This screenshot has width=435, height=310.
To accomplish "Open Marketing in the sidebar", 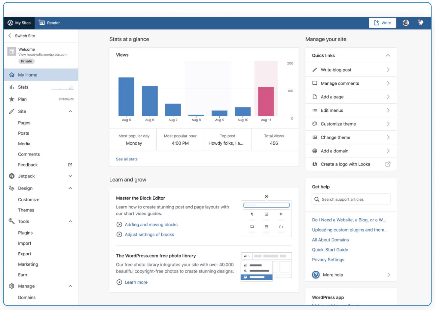I will 28,264.
